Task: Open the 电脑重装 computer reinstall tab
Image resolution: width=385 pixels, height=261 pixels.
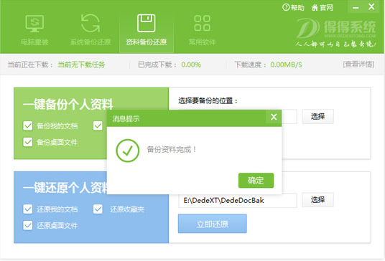Action: (34, 30)
